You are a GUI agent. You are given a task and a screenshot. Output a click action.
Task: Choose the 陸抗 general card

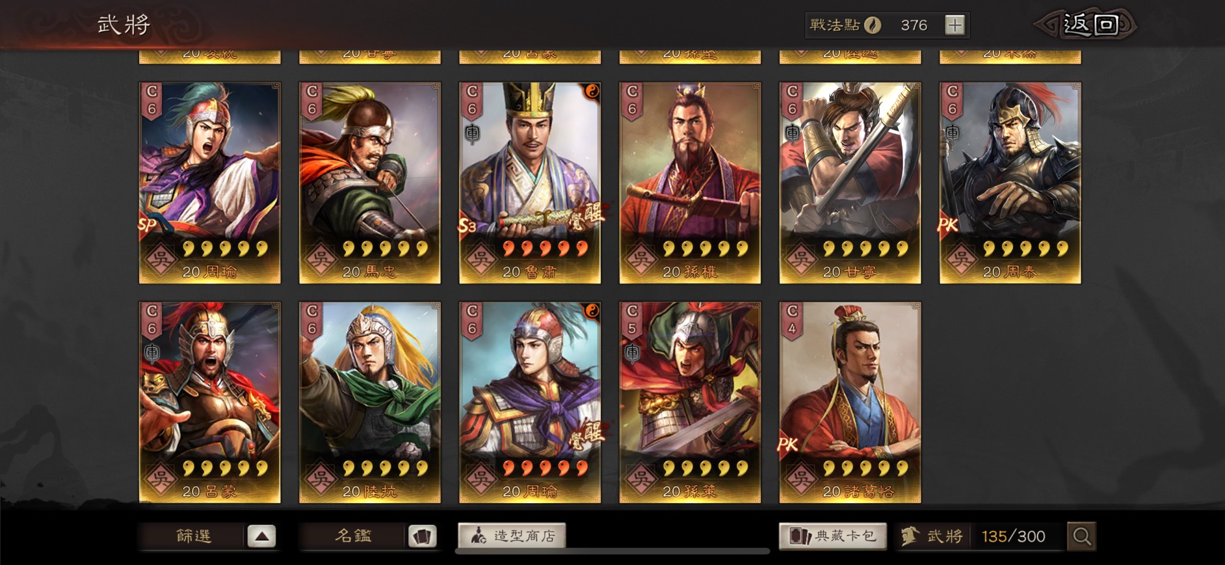(x=370, y=402)
